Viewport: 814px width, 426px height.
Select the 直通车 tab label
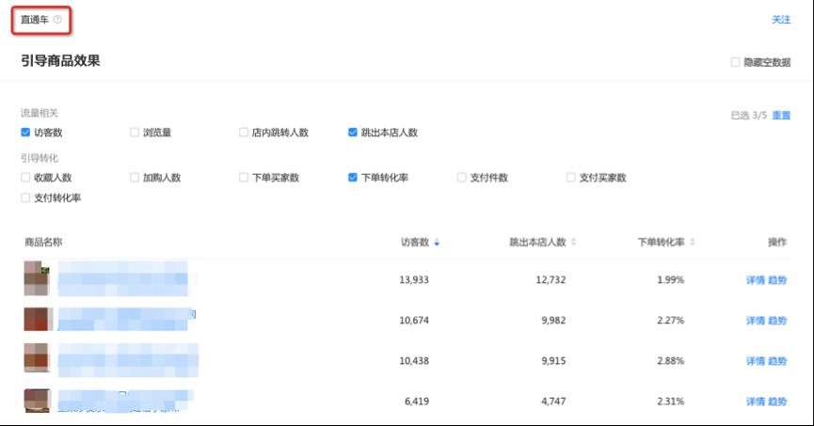(x=35, y=20)
